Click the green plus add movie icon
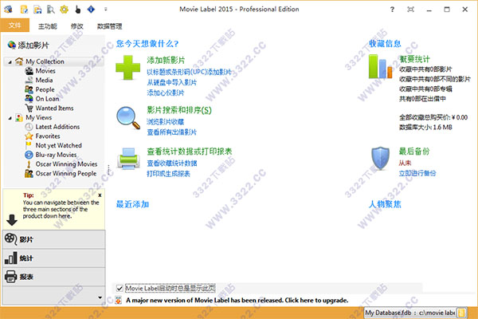The width and height of the screenshot is (478, 319). [127, 68]
